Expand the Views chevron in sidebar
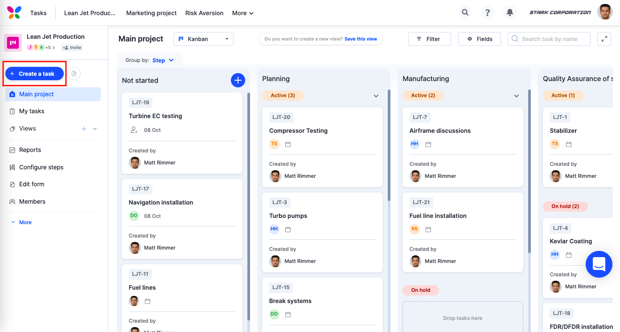 [94, 129]
